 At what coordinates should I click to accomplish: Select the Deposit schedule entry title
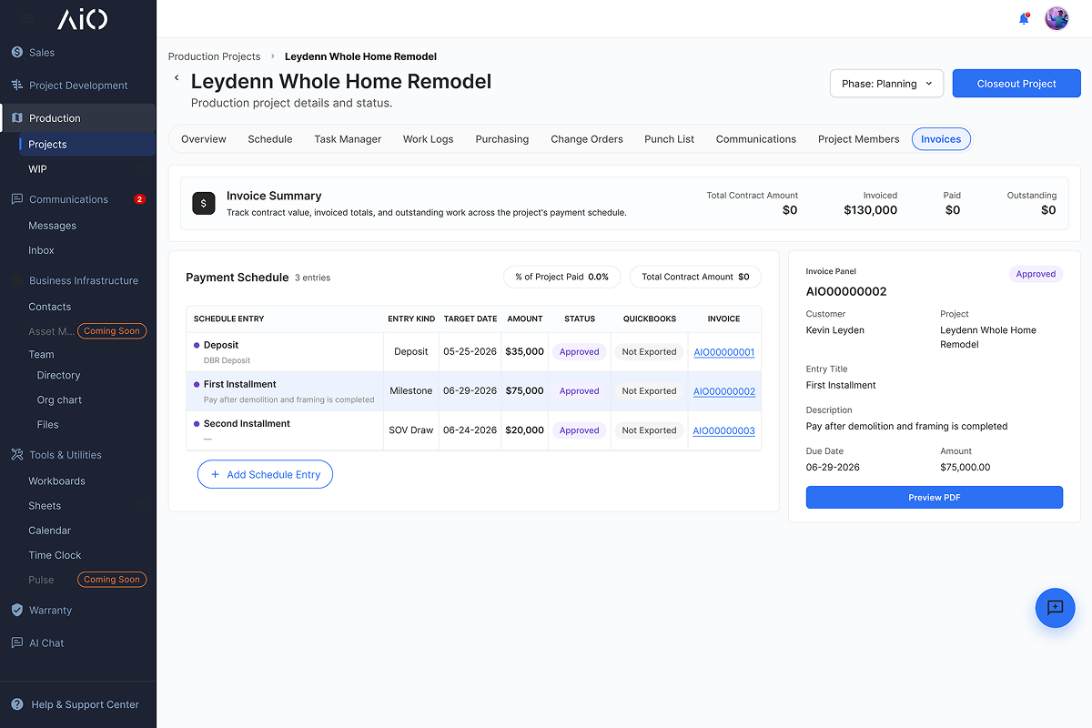coord(221,345)
